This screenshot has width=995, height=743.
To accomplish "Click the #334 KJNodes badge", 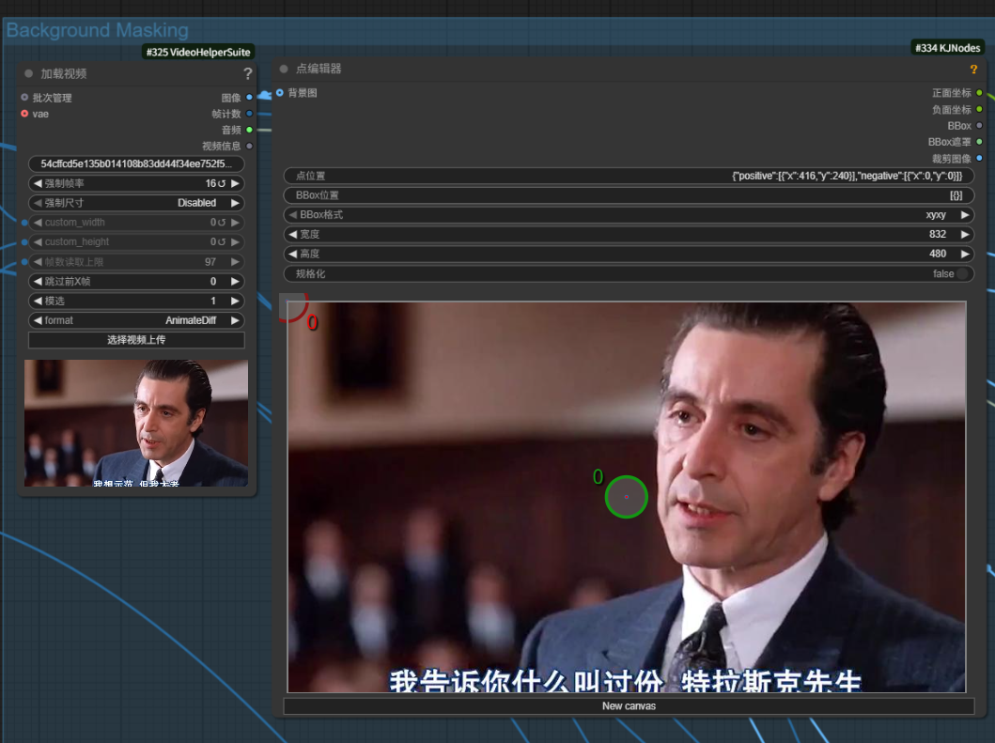I will click(x=947, y=48).
